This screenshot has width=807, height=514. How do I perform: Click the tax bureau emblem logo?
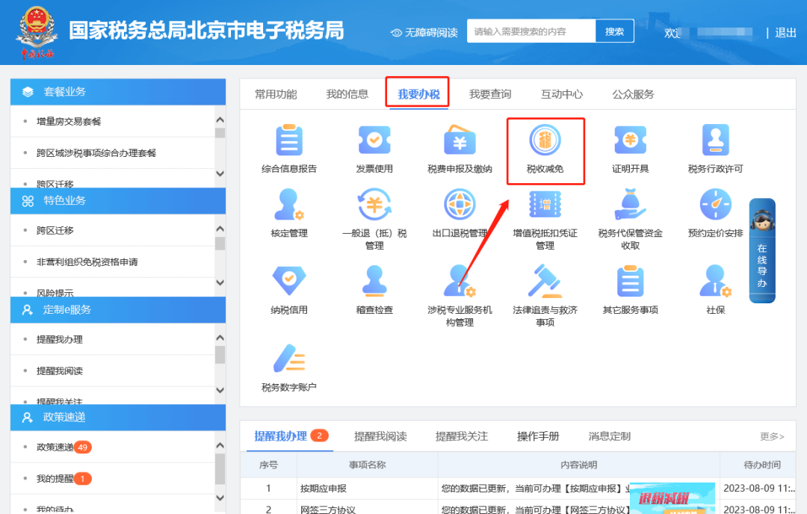pos(36,32)
